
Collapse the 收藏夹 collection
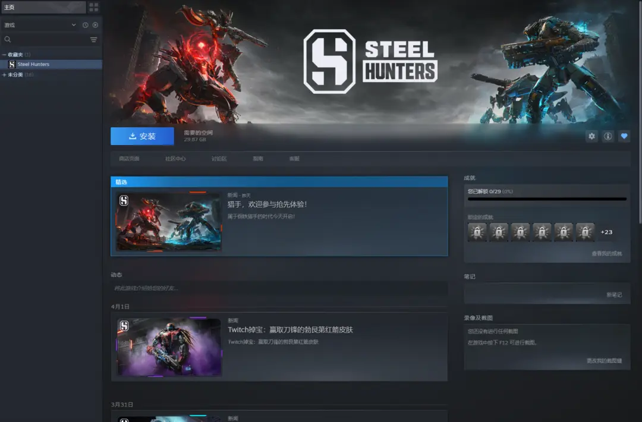point(4,55)
